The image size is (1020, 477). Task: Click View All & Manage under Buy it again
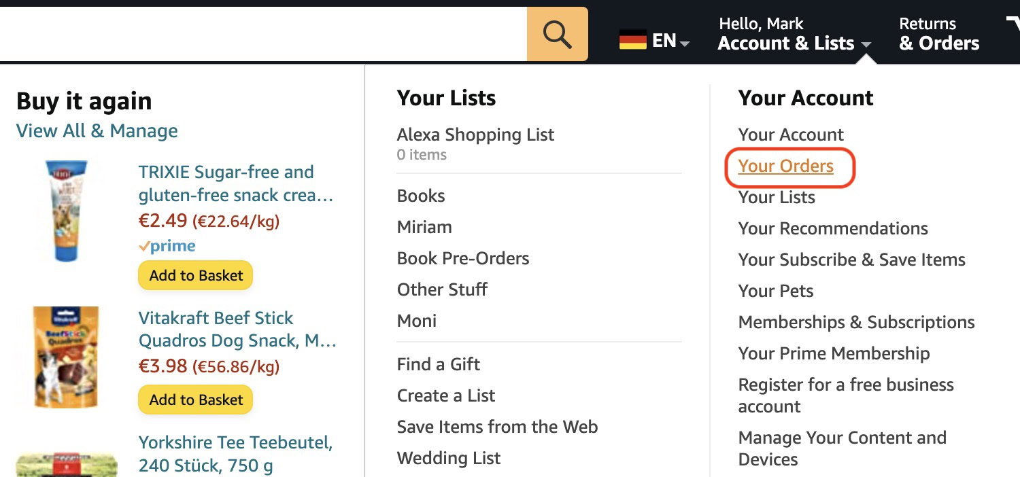click(96, 130)
